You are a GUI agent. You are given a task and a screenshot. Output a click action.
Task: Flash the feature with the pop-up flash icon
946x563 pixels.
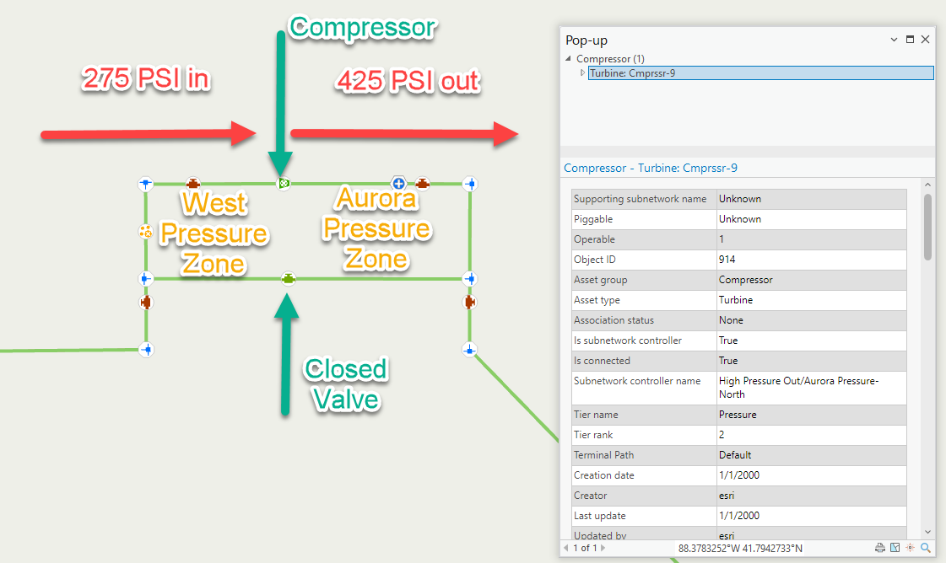911,548
